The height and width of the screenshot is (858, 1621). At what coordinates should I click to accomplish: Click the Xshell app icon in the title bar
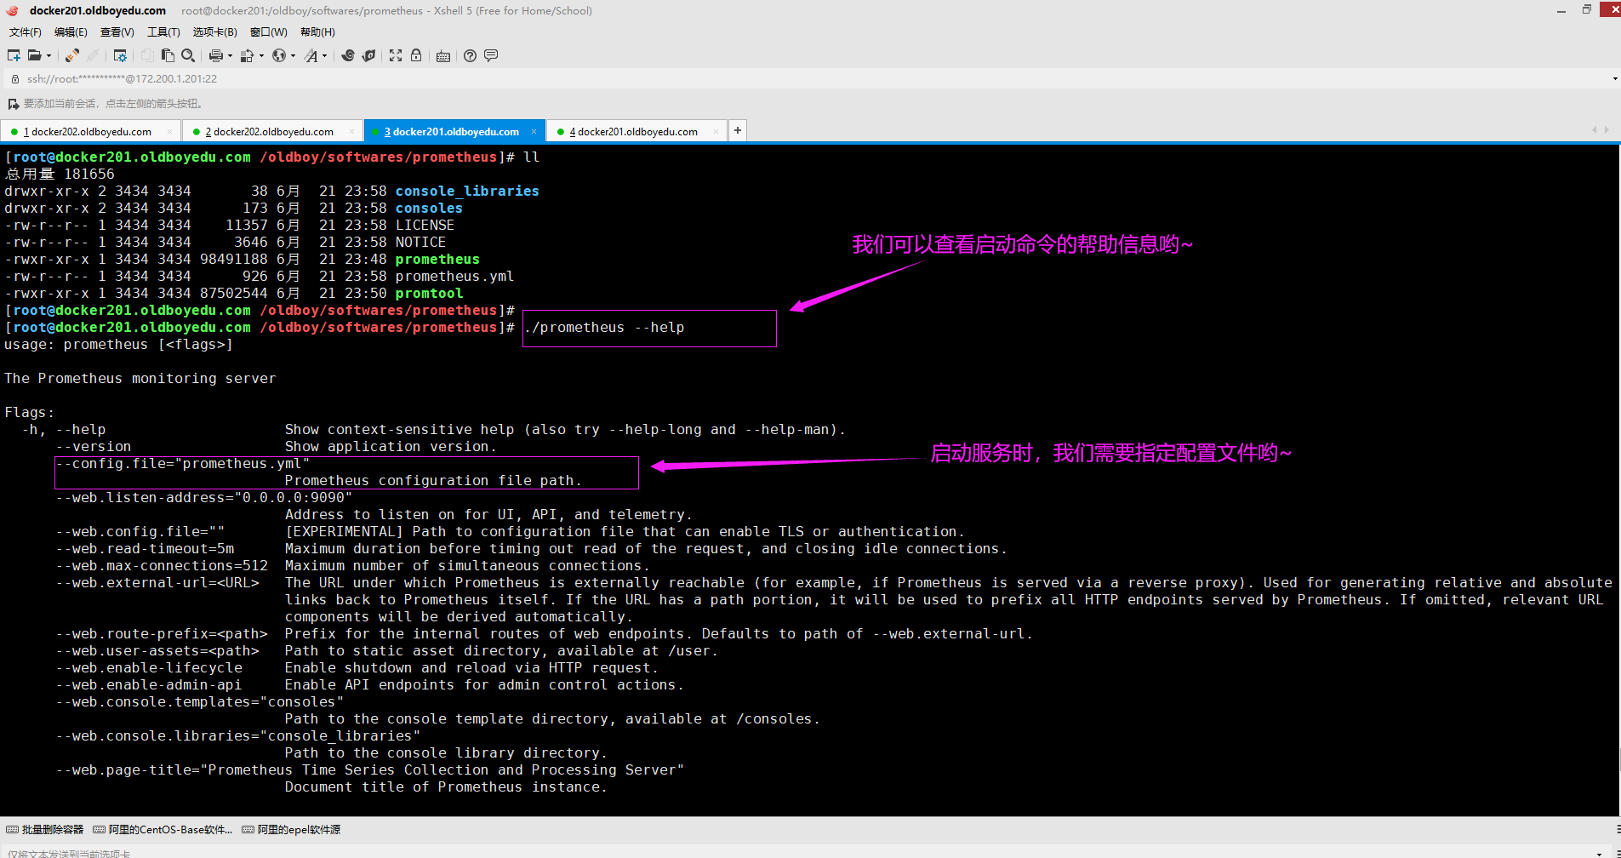tap(12, 11)
